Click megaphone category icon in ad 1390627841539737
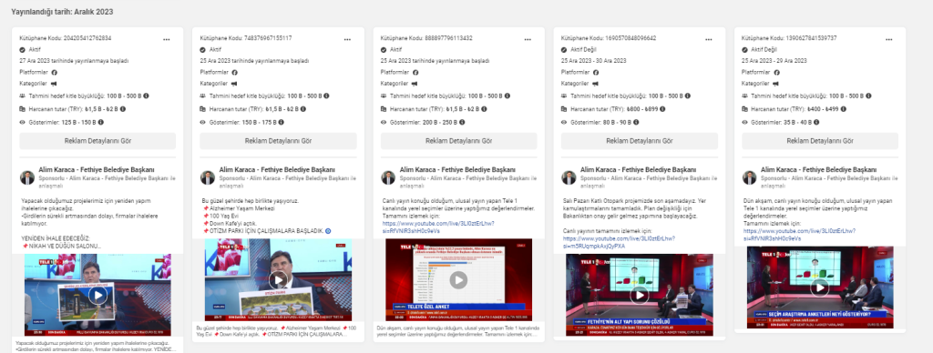Viewport: 933px width, 353px height. [776, 84]
